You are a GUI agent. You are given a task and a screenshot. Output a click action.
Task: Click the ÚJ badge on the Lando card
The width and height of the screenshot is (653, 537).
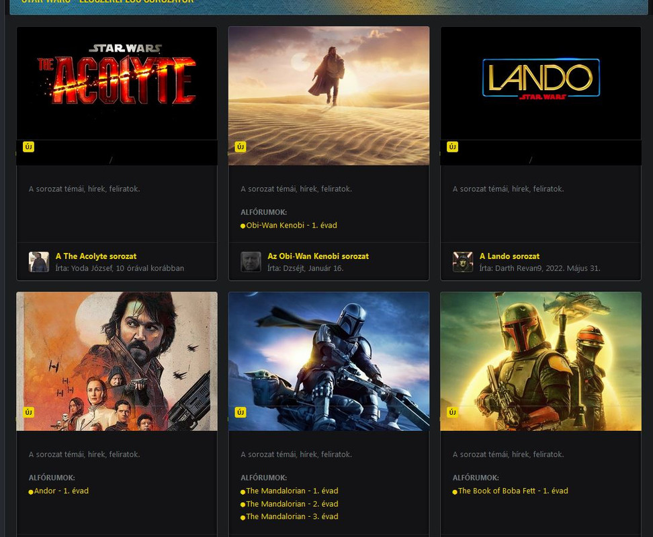point(452,147)
